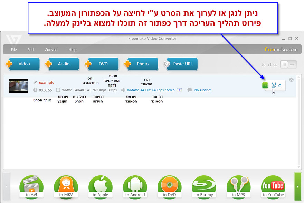The width and height of the screenshot is (304, 203).
Task: Choose the to Apple output format
Action: [x=101, y=187]
